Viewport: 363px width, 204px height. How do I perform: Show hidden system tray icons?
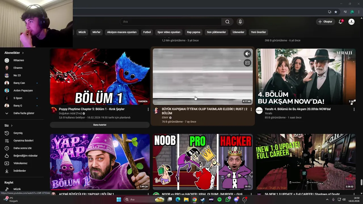click(327, 199)
